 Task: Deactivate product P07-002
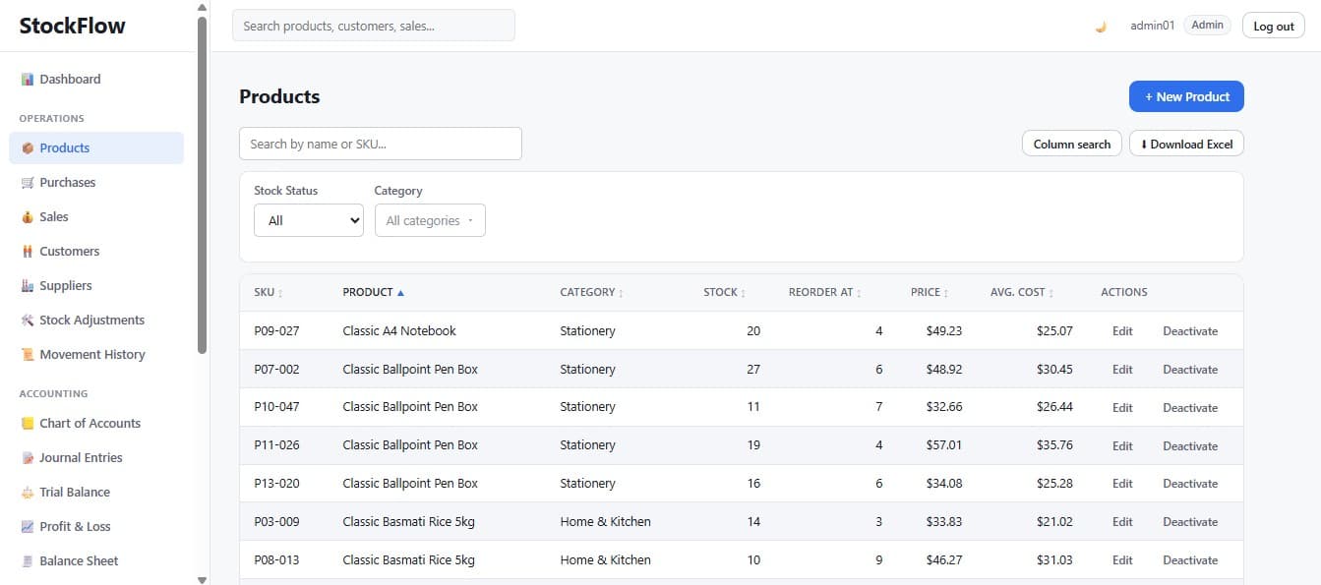[x=1190, y=370]
